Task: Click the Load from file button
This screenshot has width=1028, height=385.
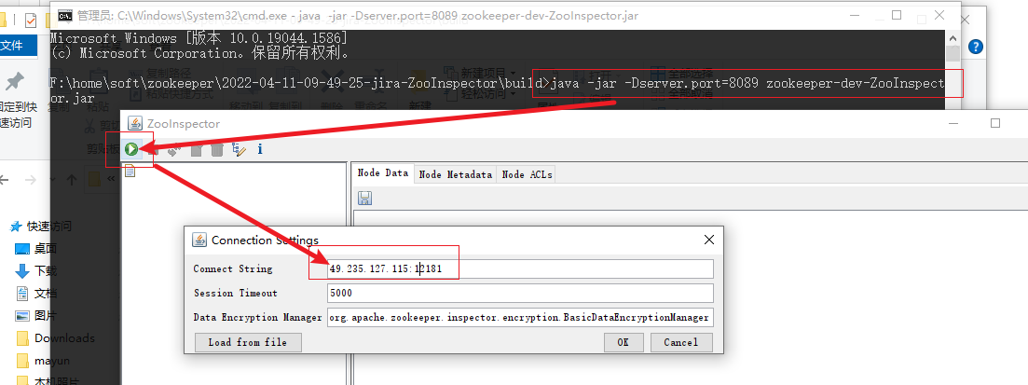Action: point(248,342)
